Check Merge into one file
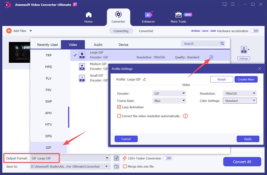The width and height of the screenshot is (267, 175). click(125, 166)
